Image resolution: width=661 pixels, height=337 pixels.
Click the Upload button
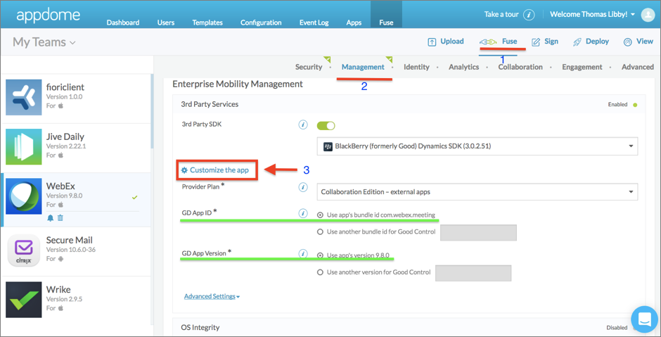tap(446, 42)
